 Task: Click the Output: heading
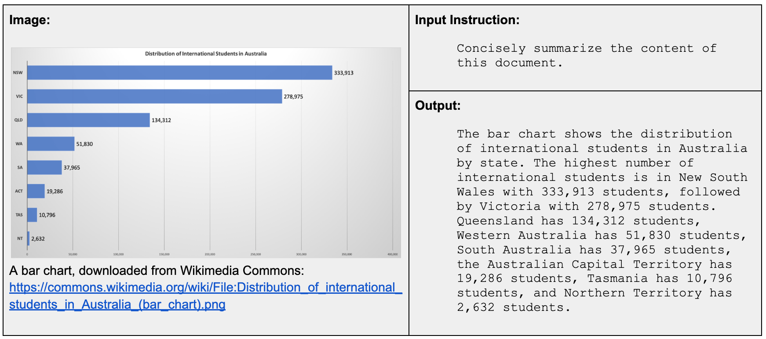[438, 105]
